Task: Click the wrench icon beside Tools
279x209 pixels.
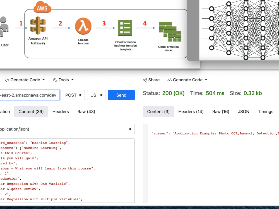Action: point(55,80)
